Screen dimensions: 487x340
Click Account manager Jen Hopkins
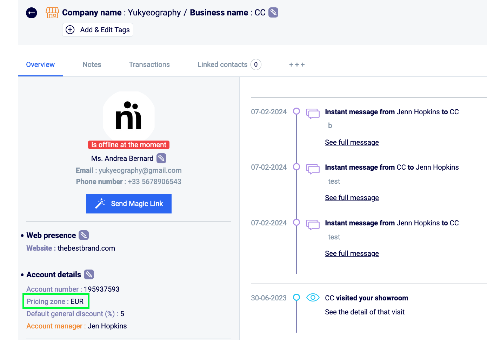click(107, 326)
